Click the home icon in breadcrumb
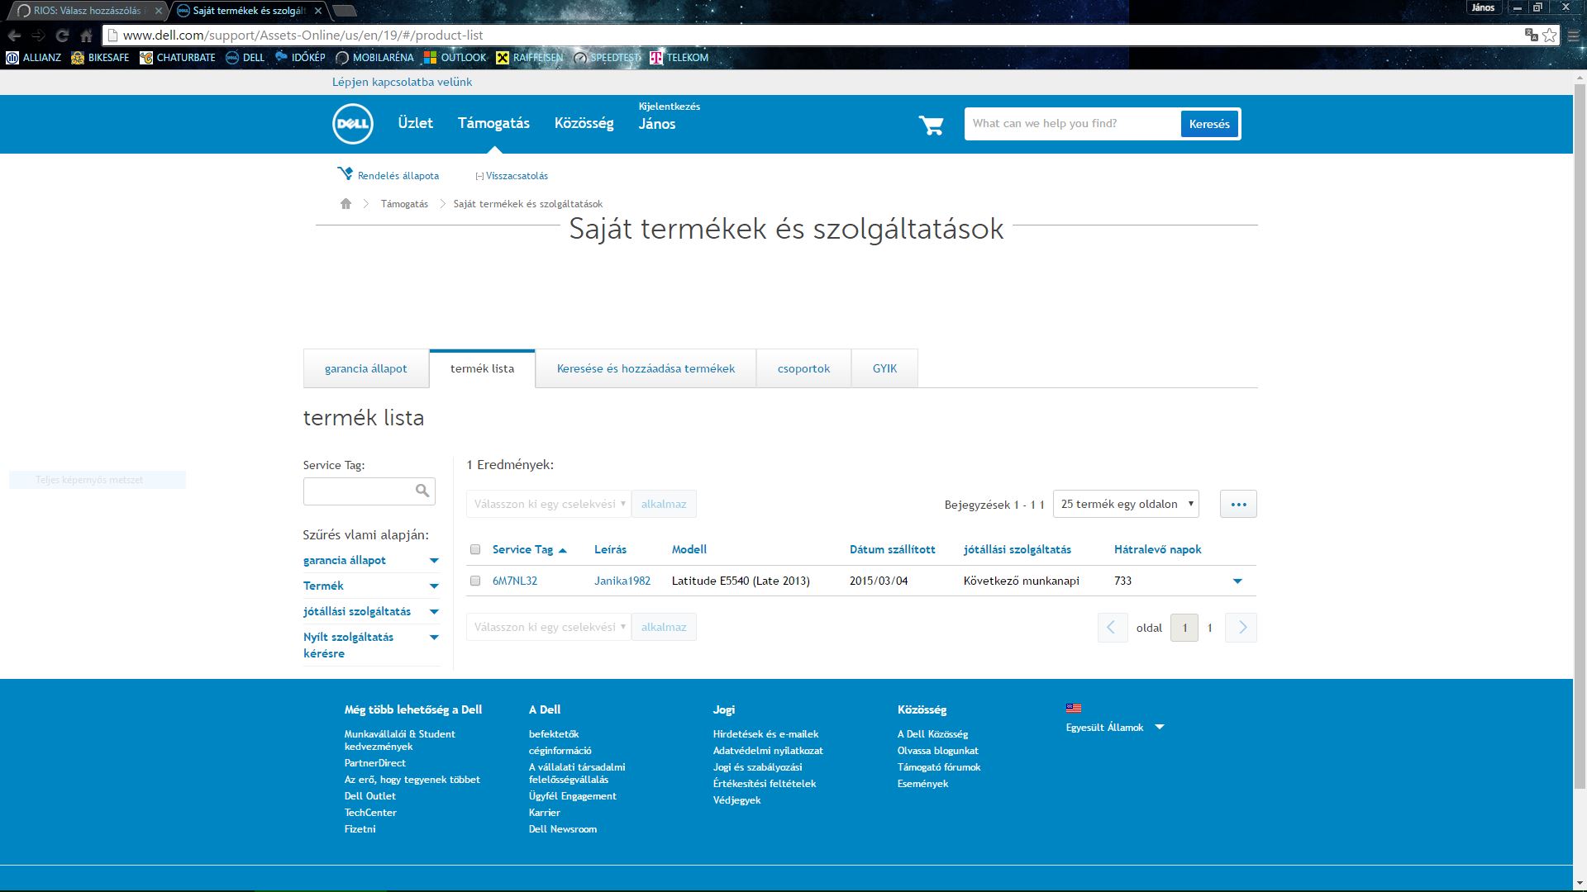The height and width of the screenshot is (892, 1587). tap(346, 204)
